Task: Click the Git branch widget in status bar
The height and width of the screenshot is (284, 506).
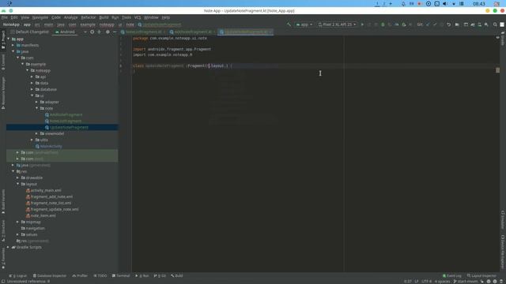Action: click(x=466, y=281)
